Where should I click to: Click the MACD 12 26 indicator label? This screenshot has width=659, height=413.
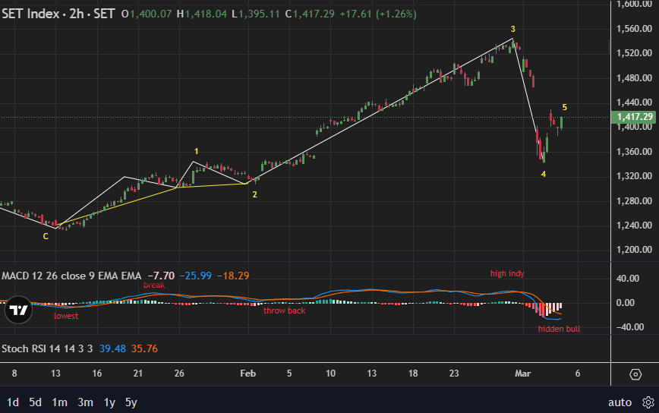coord(71,276)
